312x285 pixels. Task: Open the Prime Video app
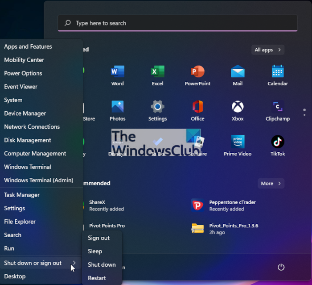pos(238,142)
